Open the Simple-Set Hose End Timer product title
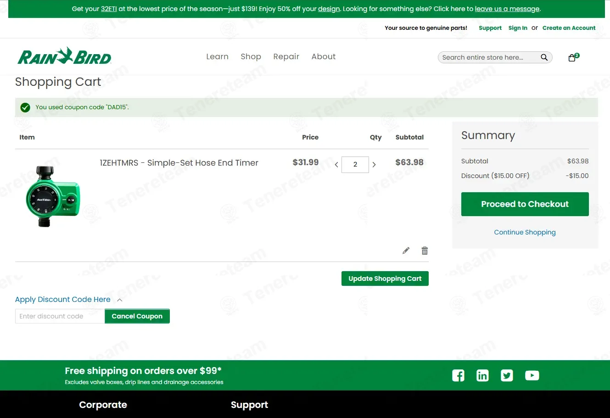 pos(179,163)
